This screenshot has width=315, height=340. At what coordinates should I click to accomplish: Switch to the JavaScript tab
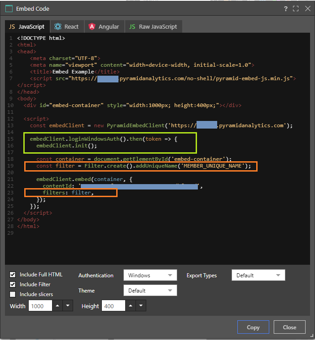[x=27, y=27]
